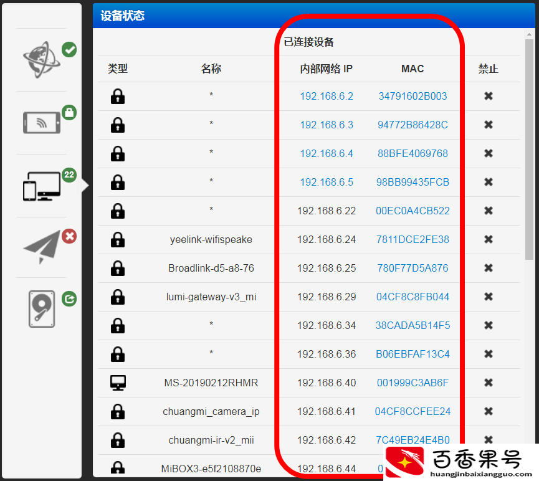Screen dimensions: 539x481
Task: Click MAC address 94772B86428C
Action: 413,125
